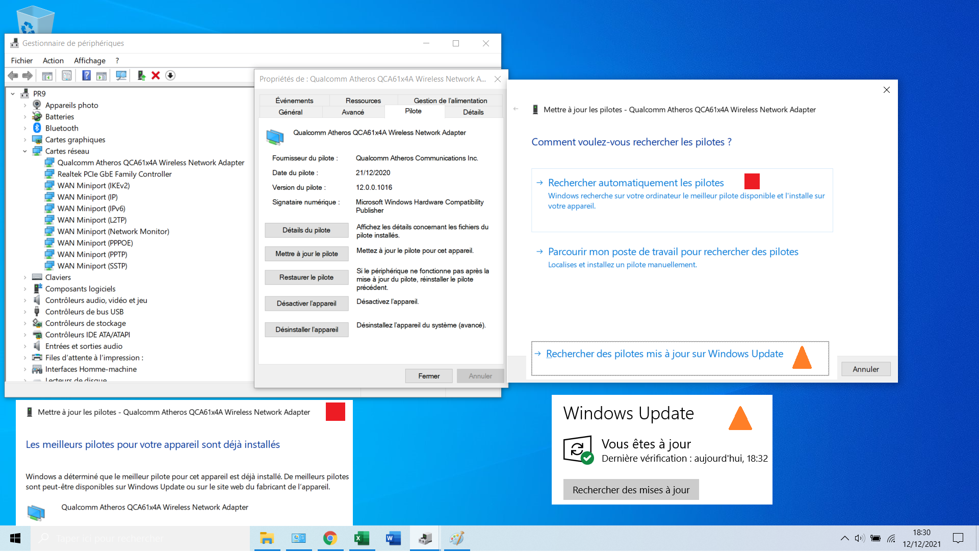
Task: Open the Ressources tab
Action: [363, 101]
